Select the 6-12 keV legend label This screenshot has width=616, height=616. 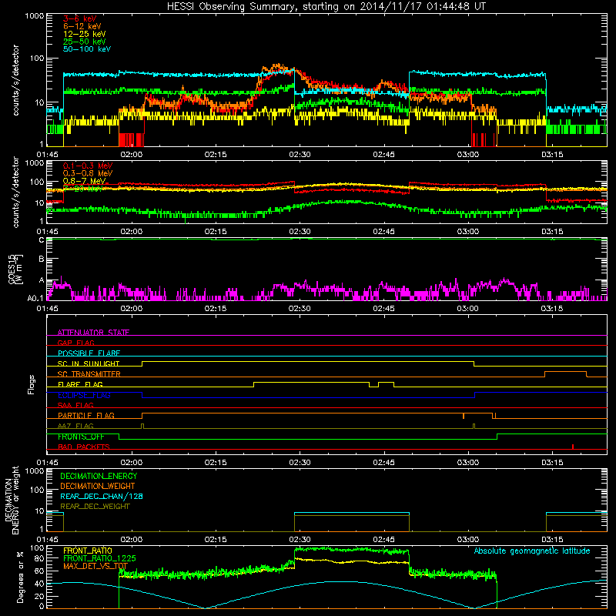tap(82, 26)
